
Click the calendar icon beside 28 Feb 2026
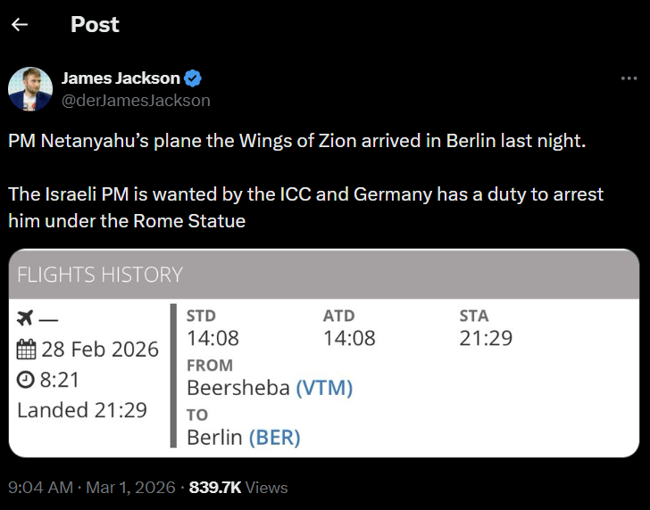(27, 349)
